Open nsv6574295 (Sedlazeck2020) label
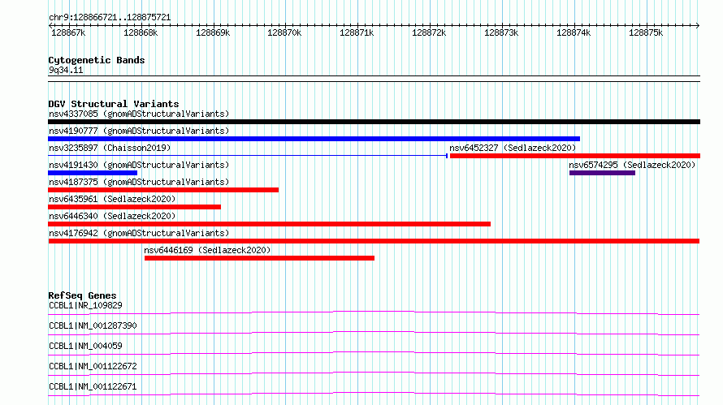 (632, 165)
